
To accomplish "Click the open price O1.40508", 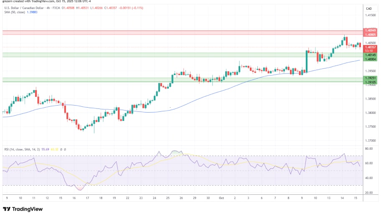I will [x=68, y=8].
